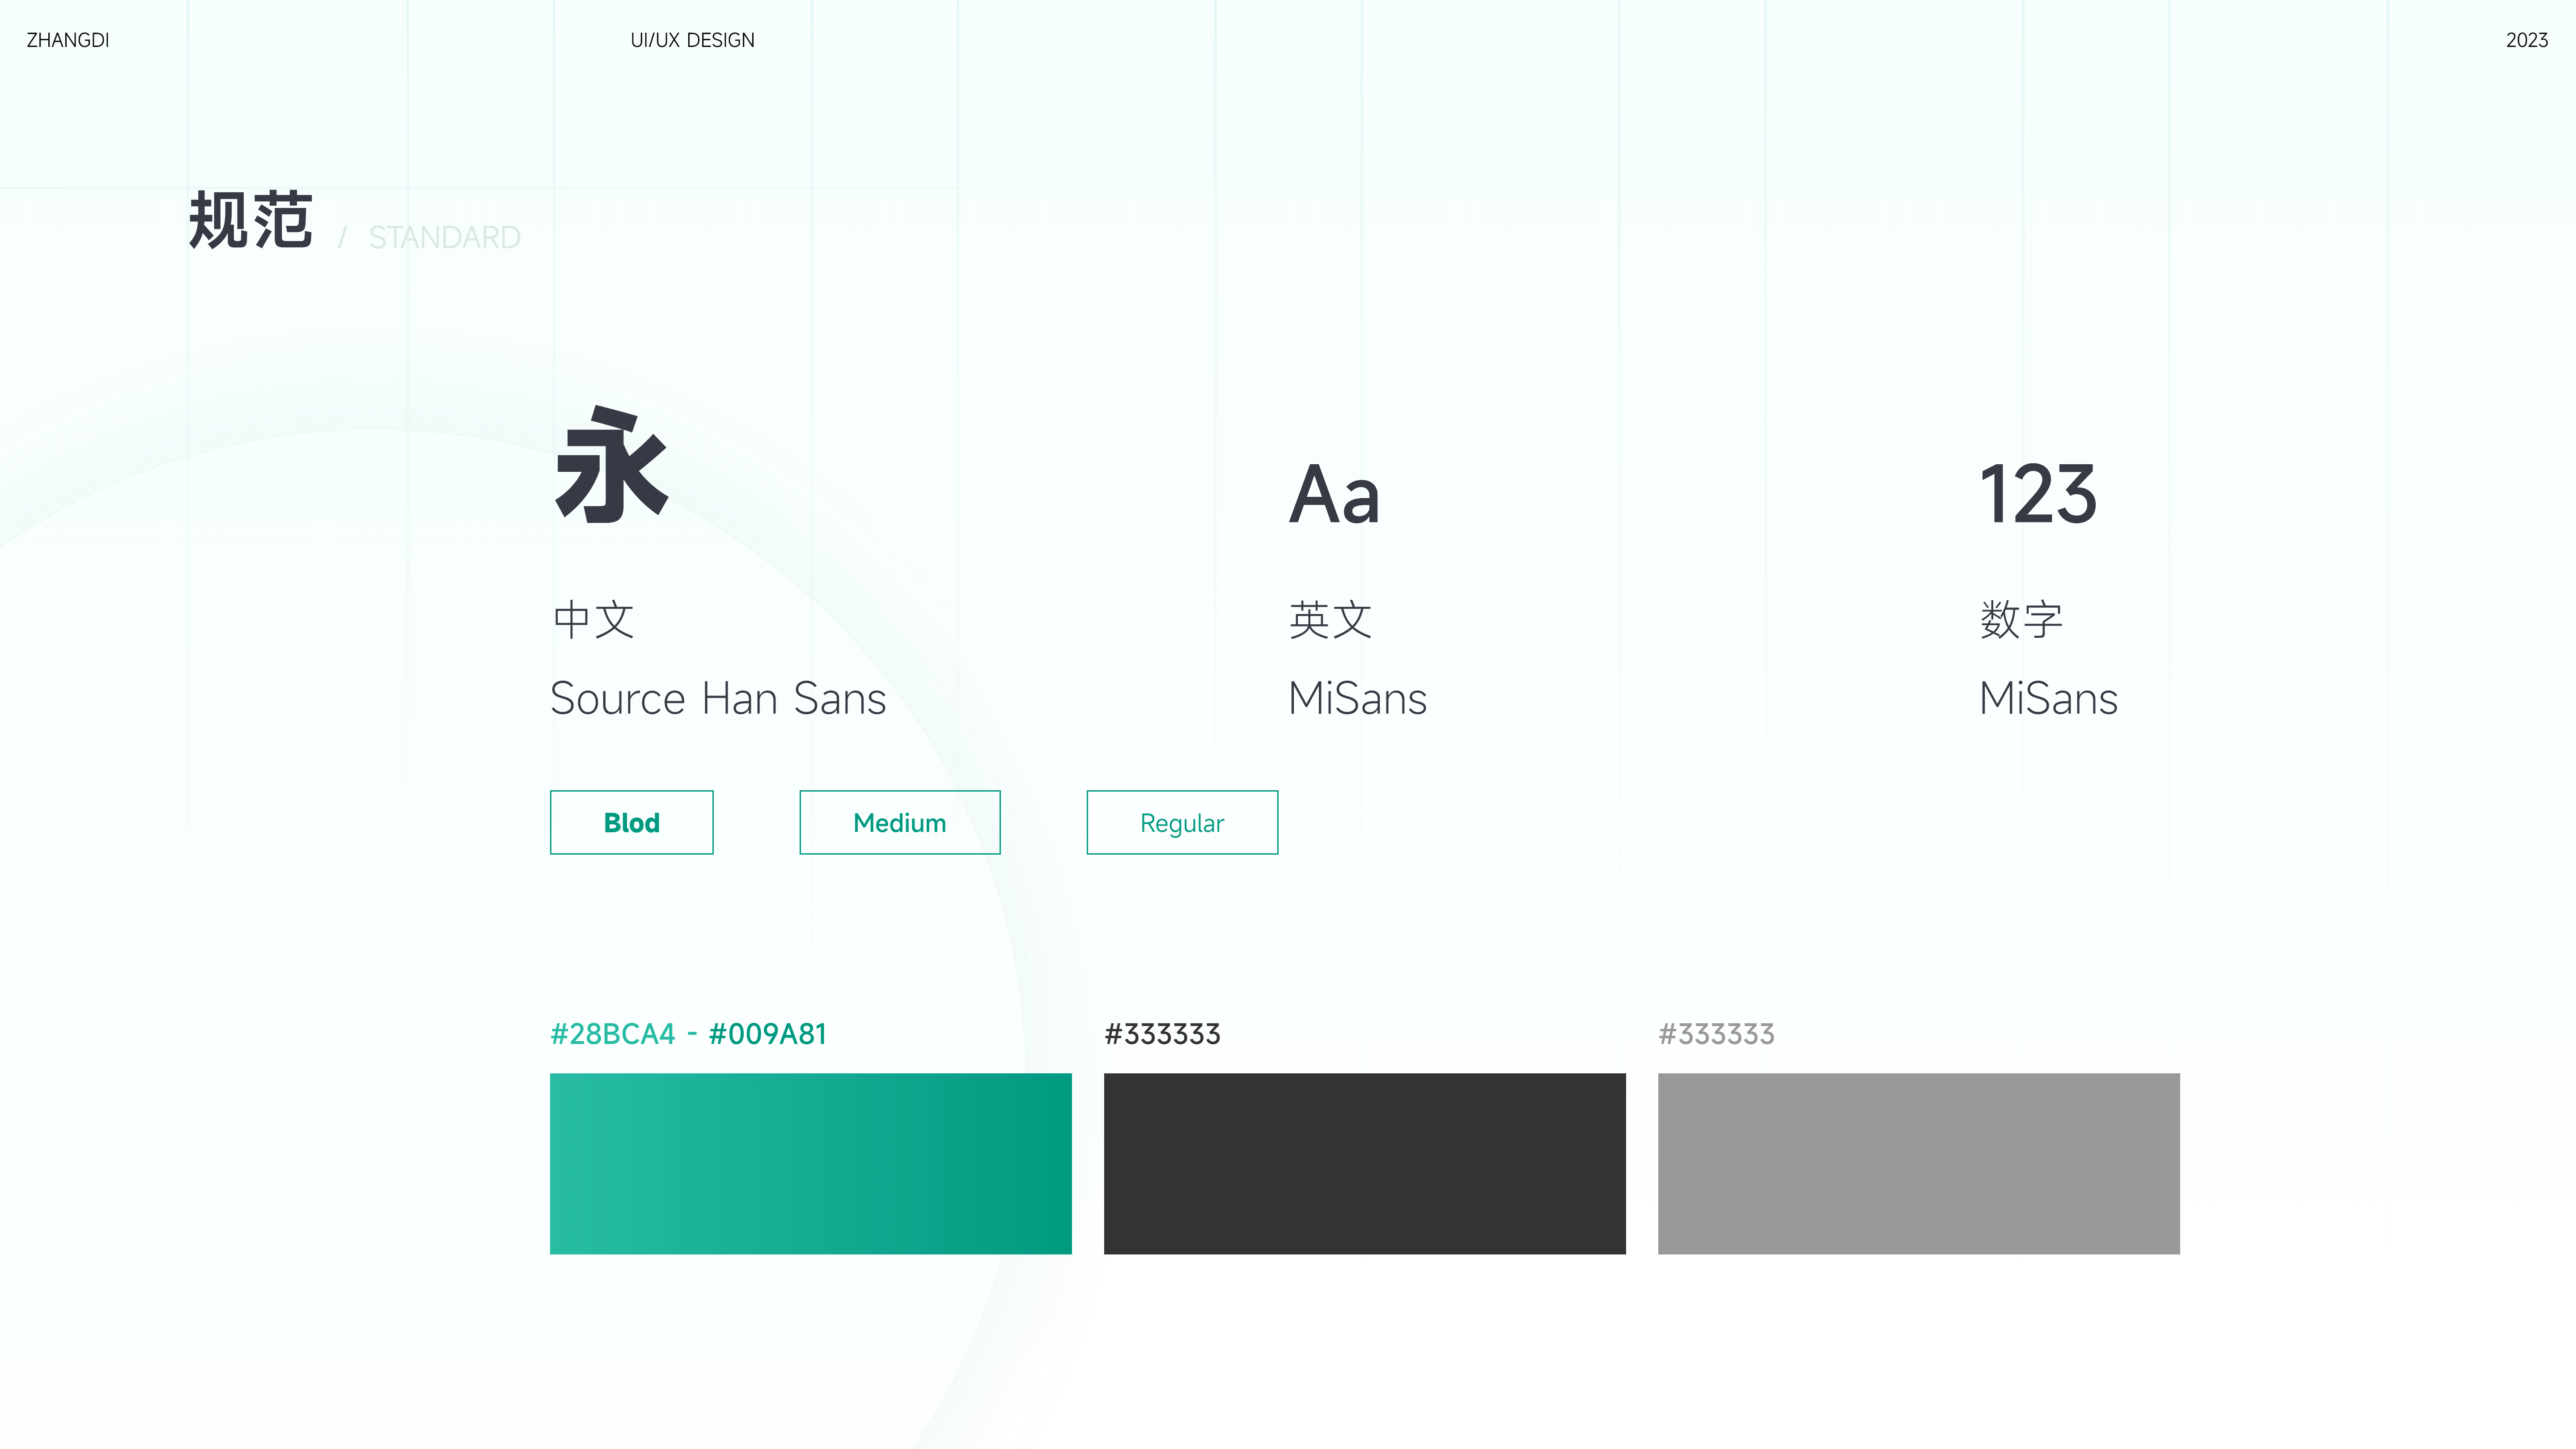Click the MiSans label under 英文
The image size is (2576, 1449).
1357,698
